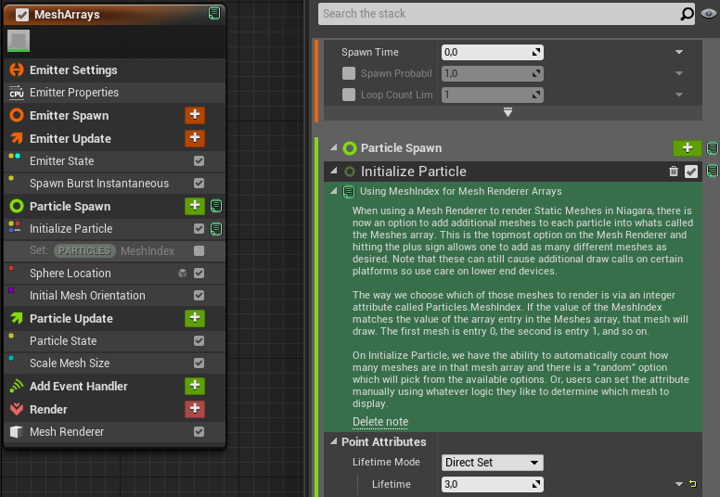Open Spawn Probability dropdown arrow
This screenshot has width=720, height=497.
679,73
